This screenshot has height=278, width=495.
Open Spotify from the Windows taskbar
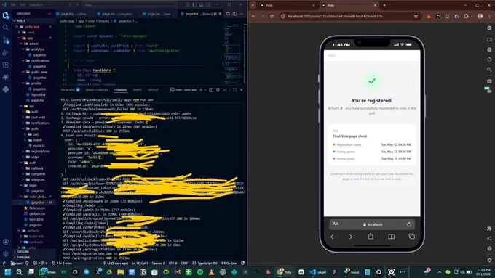pos(200,272)
